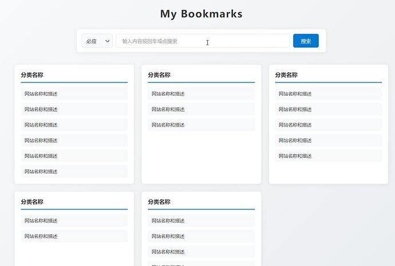This screenshot has height=266, width=395.
Task: Open fifth link in top-right category card
Action: [328, 156]
